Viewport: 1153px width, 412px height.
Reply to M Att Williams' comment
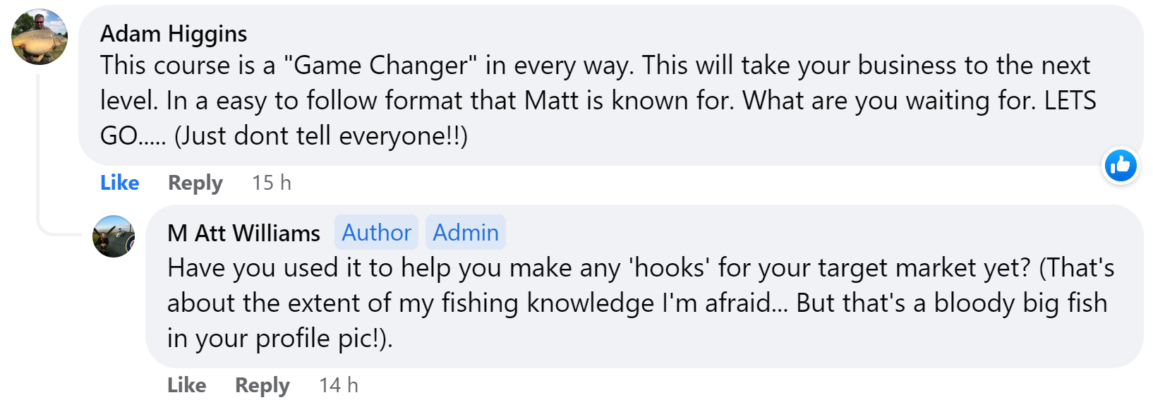262,385
